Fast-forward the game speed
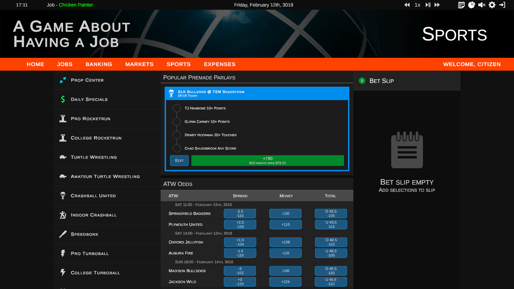514x289 pixels. pyautogui.click(x=437, y=5)
